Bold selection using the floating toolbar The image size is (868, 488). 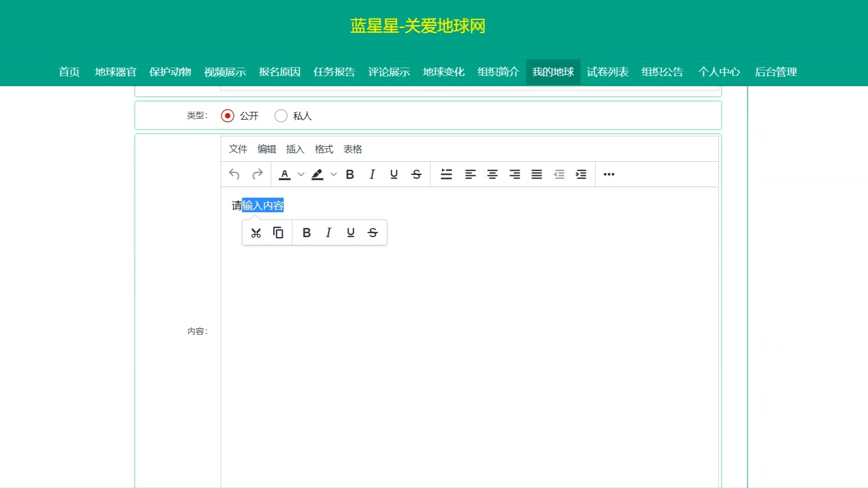(307, 233)
